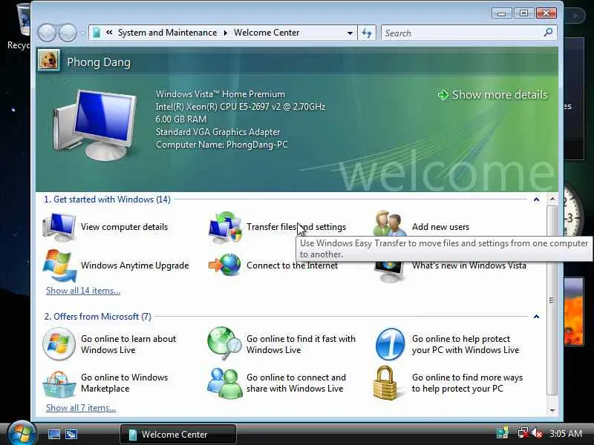Click the Connect to the Internet label
Viewport: 594px width, 445px height.
[292, 266]
